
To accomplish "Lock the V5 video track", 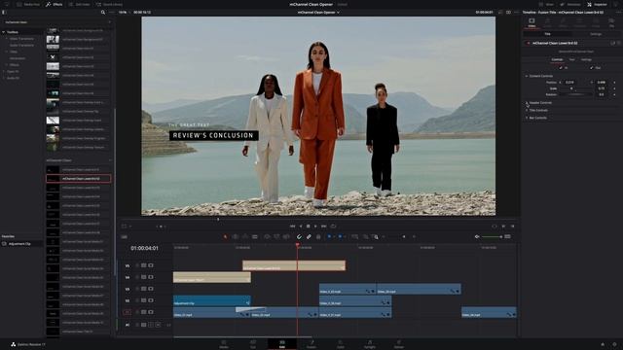I will point(137,265).
